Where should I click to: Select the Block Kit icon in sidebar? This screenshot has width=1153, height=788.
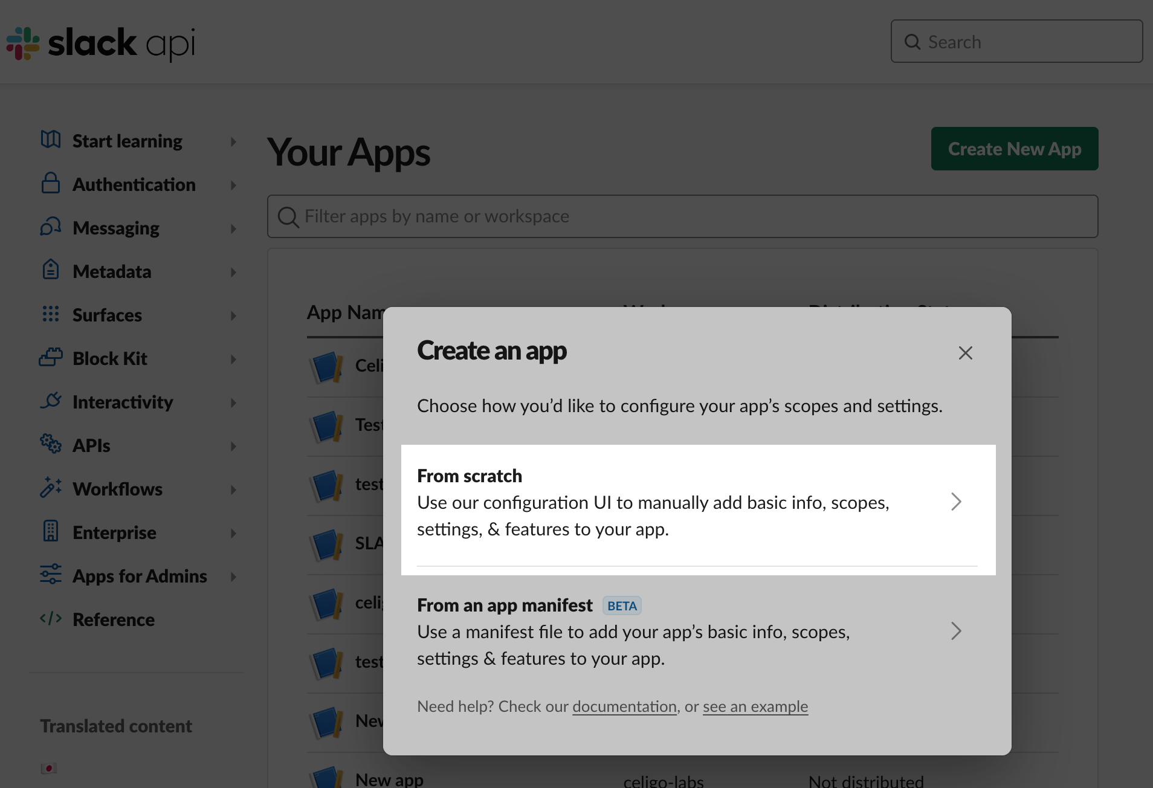(51, 358)
